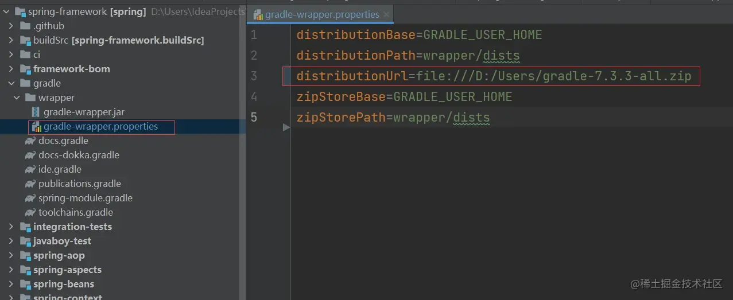733x300 pixels.
Task: Click the spring-module.gradle elephant icon
Action: point(30,198)
